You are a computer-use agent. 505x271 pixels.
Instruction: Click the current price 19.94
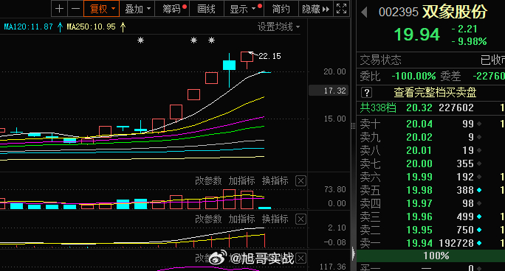tap(416, 35)
